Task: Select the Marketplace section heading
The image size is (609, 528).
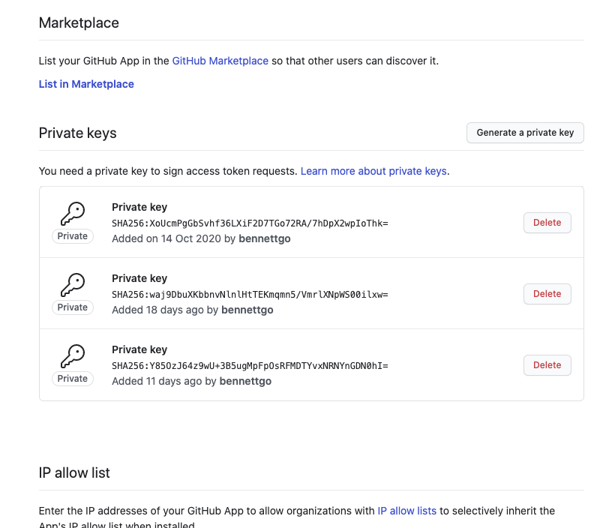Action: [79, 22]
